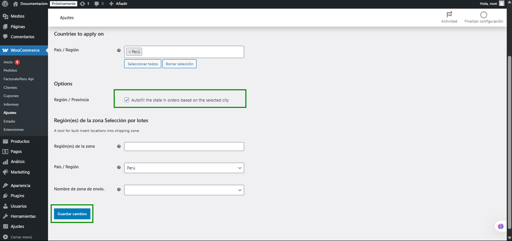Screen dimensions: 512x241
Task: Remove the Perú tag with its x
Action: [x=130, y=52]
